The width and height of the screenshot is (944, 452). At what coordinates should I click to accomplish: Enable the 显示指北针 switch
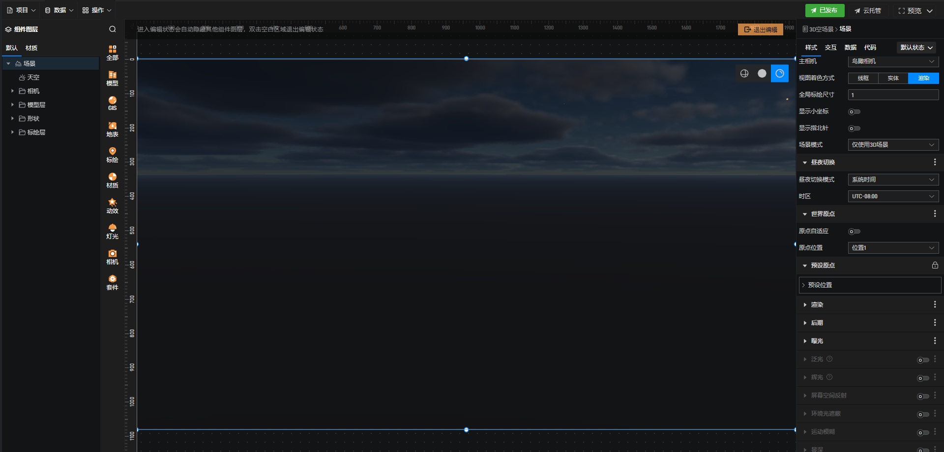pos(854,129)
